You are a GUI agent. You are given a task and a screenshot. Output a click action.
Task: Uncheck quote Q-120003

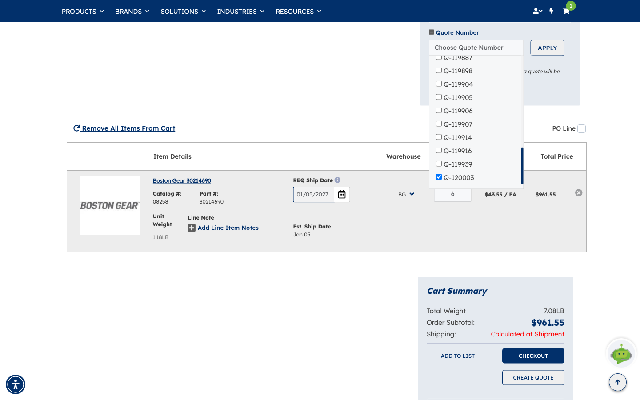click(x=439, y=177)
